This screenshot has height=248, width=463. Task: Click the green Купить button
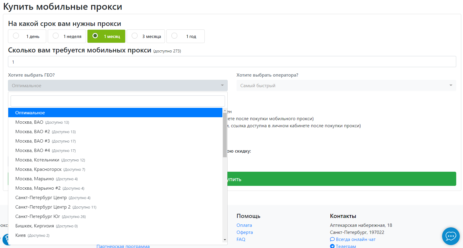point(342,179)
